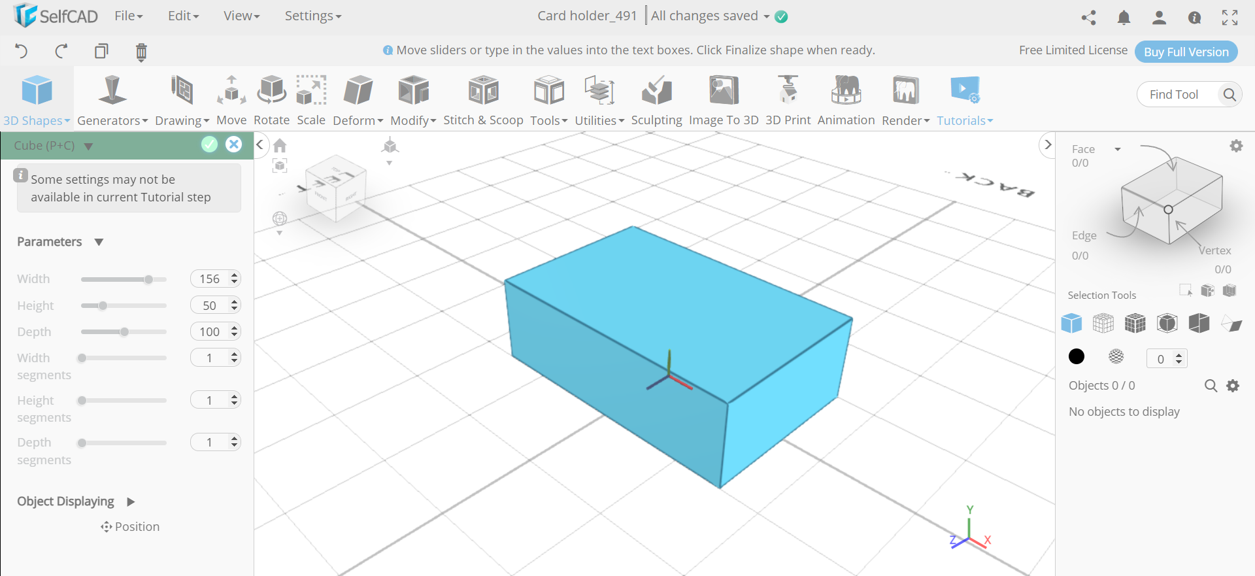Click the Position link
Image resolution: width=1255 pixels, height=576 pixels.
(131, 527)
